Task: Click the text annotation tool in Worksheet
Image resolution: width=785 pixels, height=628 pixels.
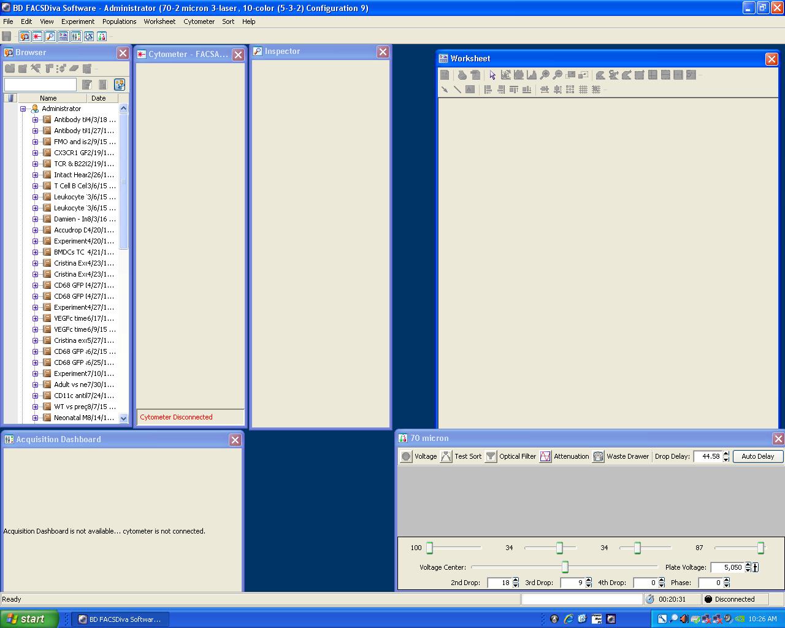Action: pos(470,90)
